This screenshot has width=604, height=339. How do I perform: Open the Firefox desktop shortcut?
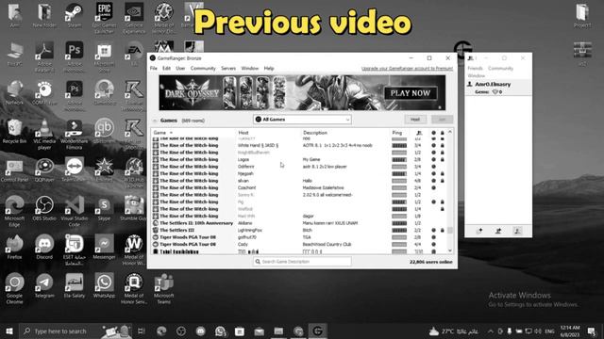click(15, 247)
